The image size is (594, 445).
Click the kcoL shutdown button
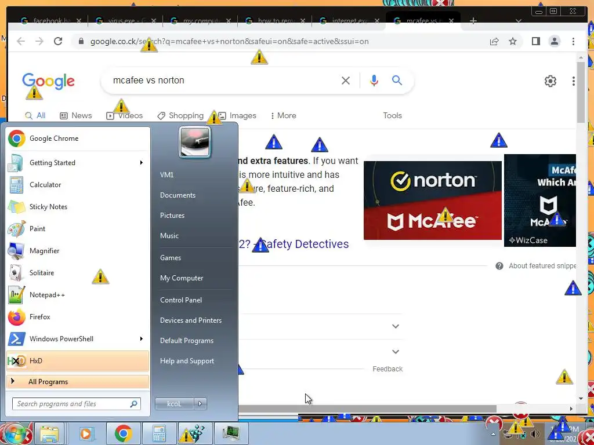[174, 404]
